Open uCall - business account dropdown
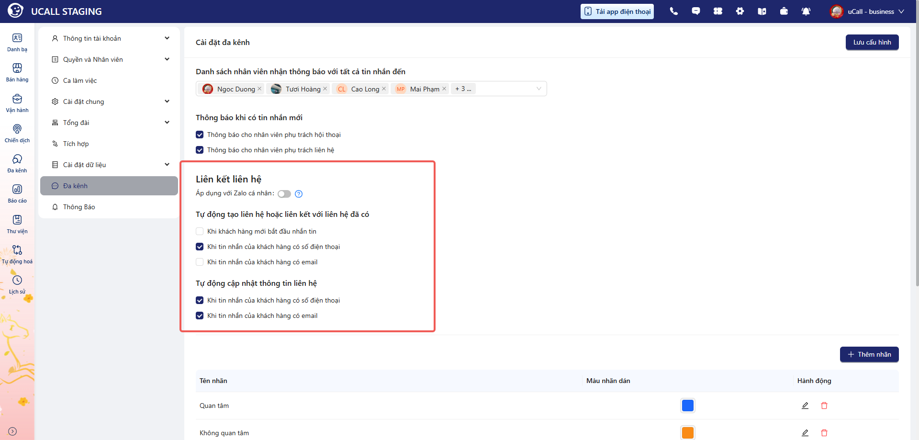 click(x=867, y=11)
